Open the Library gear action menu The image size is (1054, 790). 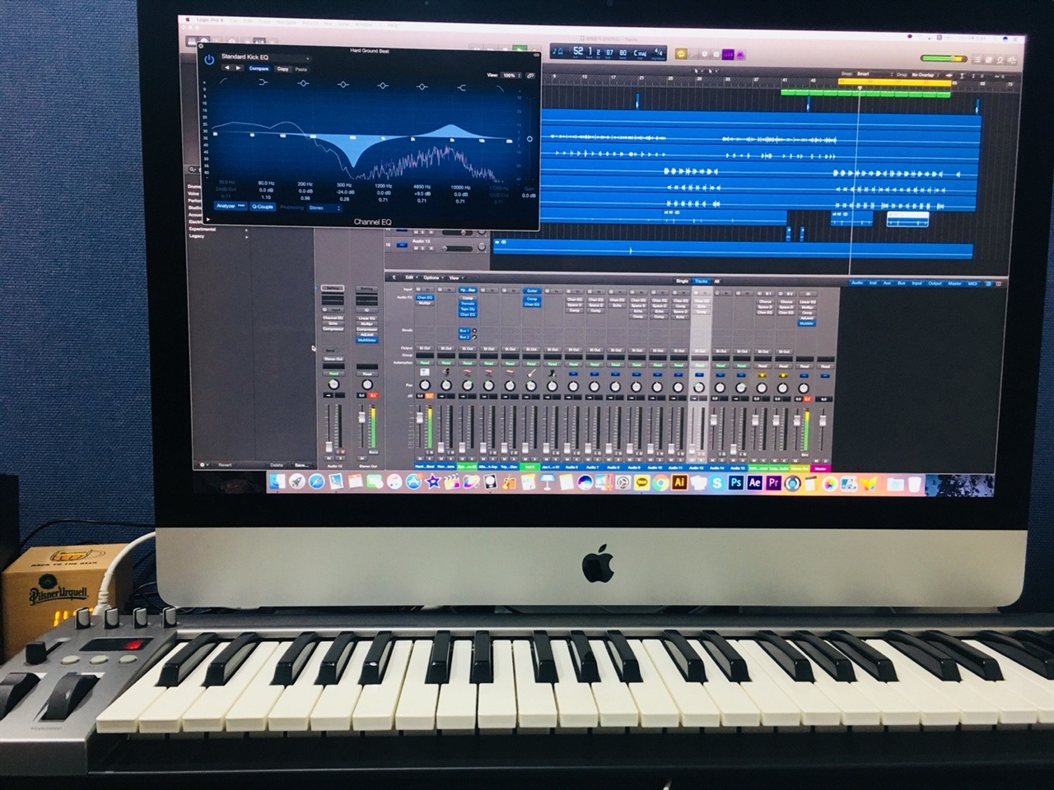click(x=203, y=465)
